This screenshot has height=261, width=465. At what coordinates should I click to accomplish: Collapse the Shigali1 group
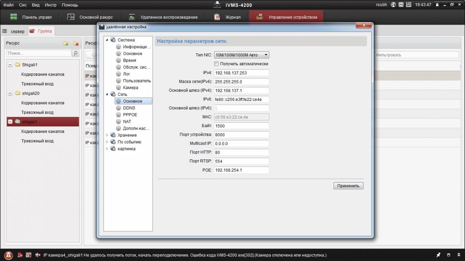10,65
